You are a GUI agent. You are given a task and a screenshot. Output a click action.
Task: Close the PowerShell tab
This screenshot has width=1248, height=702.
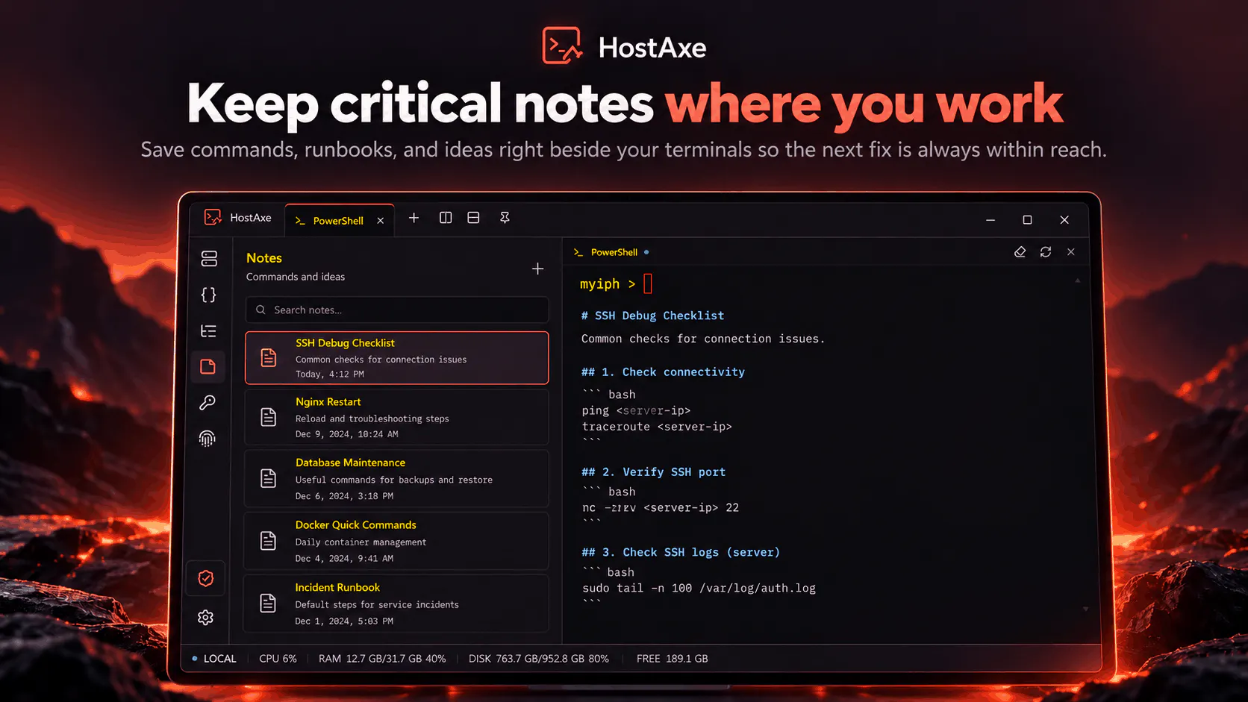(x=381, y=221)
